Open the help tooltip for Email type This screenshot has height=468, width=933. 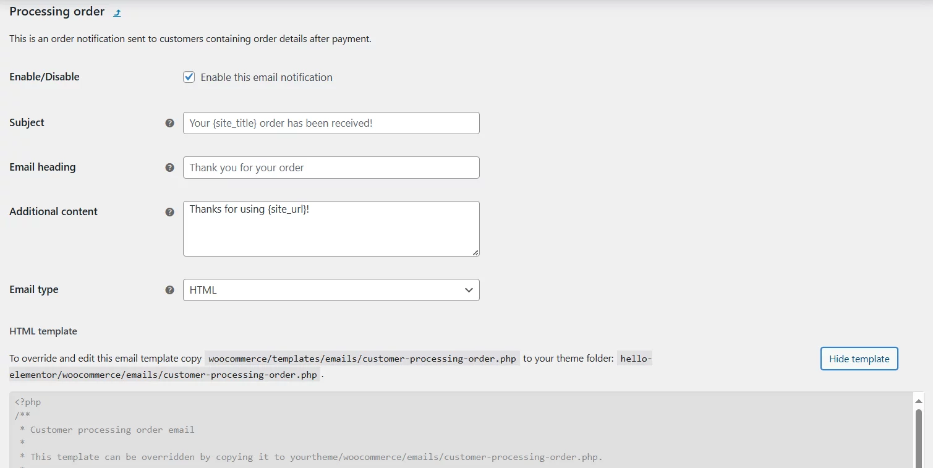click(169, 289)
